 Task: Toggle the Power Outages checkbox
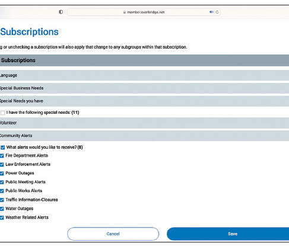tap(2, 173)
